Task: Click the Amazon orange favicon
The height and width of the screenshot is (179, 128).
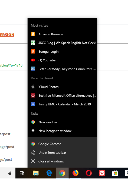Action: click(x=33, y=34)
